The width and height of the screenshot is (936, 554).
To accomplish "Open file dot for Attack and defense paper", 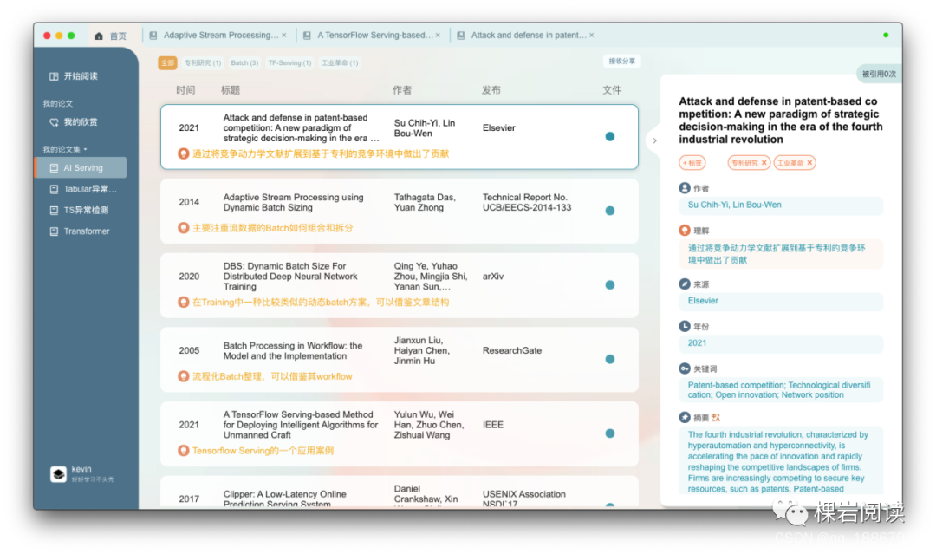I will coord(609,137).
